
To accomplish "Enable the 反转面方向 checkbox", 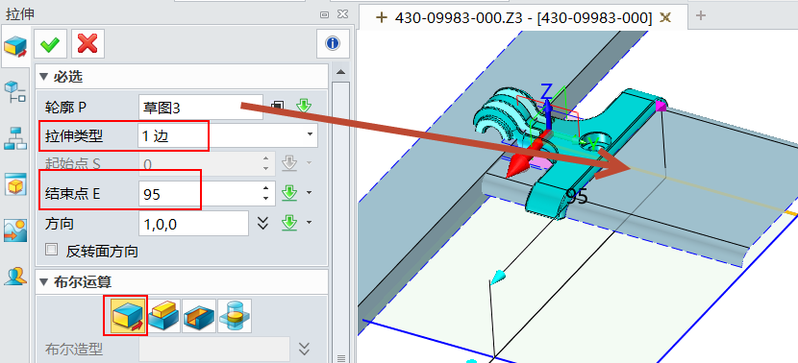I will 51,250.
